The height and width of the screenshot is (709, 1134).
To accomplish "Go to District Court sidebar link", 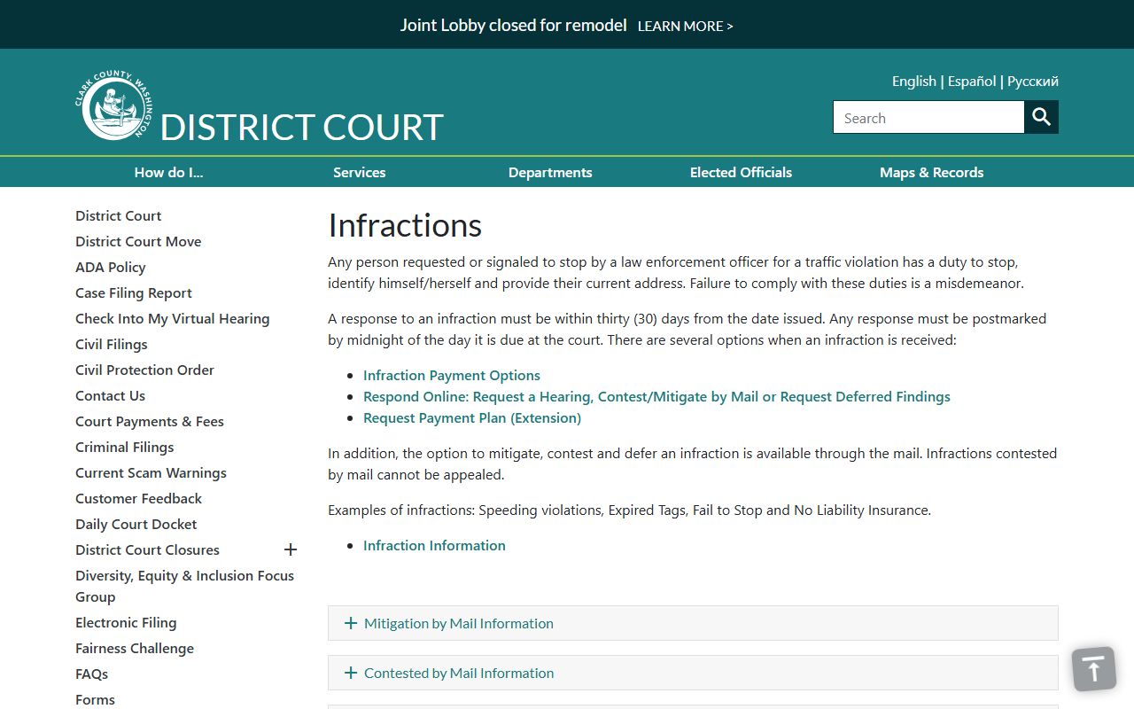I will [x=119, y=215].
